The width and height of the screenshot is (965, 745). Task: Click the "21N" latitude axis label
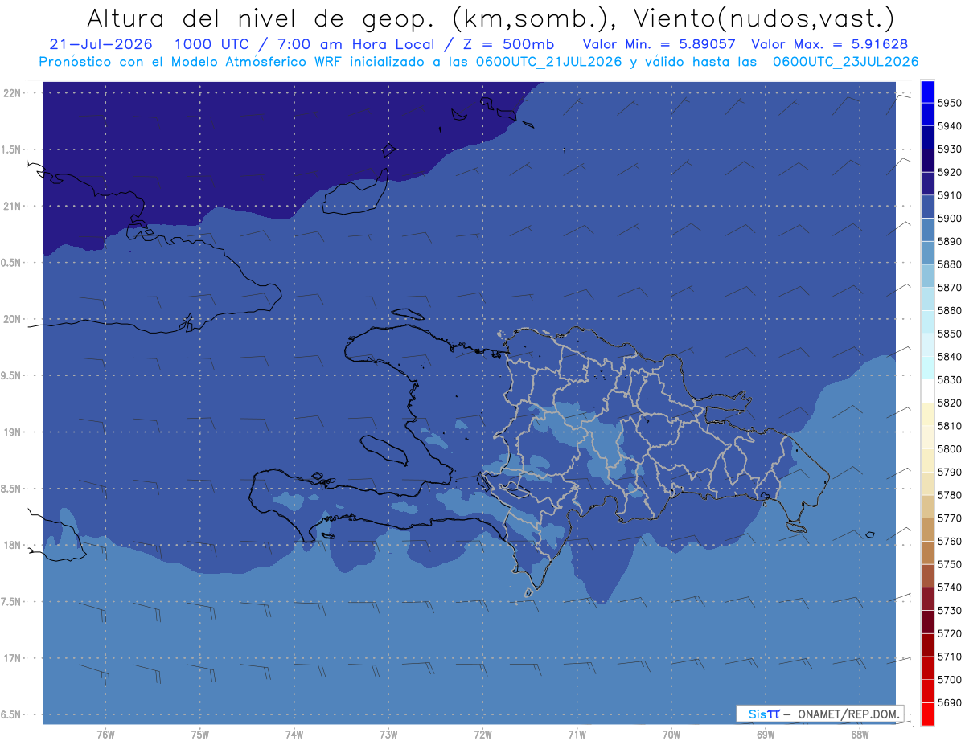12,207
